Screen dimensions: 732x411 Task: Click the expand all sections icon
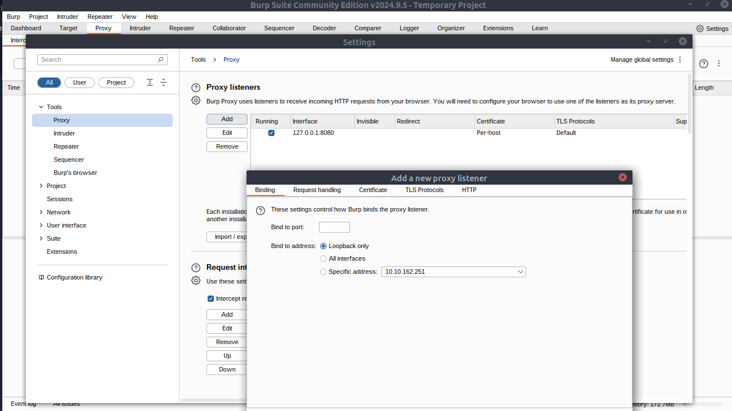click(150, 82)
